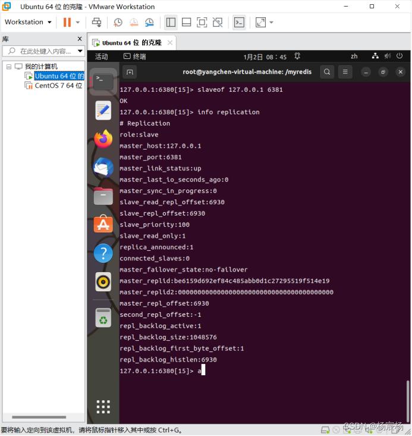Enter full screen mode icon

click(x=202, y=22)
